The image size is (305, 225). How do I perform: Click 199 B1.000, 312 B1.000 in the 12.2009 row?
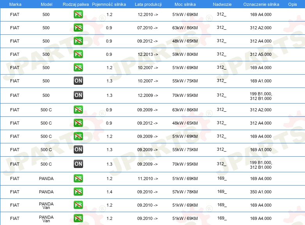pos(261,96)
